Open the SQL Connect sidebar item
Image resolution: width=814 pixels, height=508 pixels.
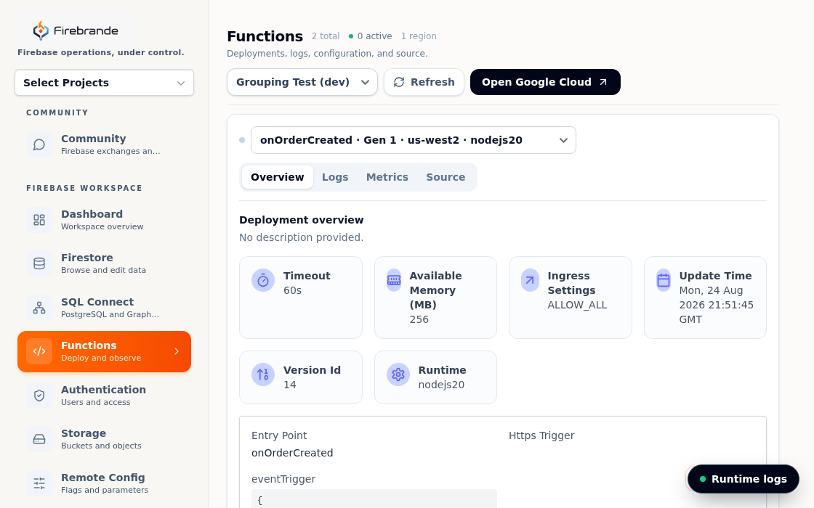105,308
